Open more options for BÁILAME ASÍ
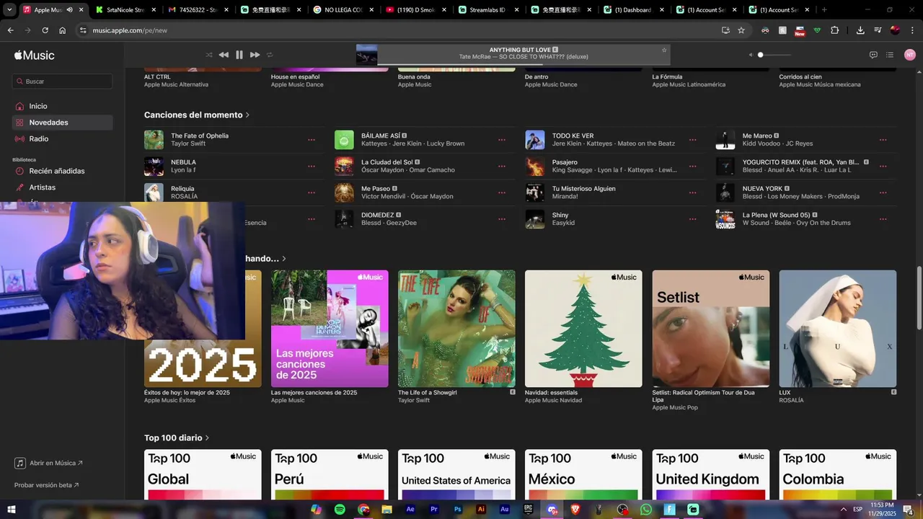 (x=502, y=140)
